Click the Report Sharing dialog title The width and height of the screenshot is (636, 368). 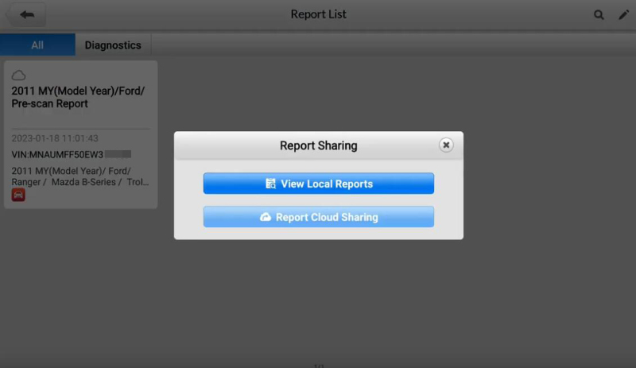coord(318,145)
